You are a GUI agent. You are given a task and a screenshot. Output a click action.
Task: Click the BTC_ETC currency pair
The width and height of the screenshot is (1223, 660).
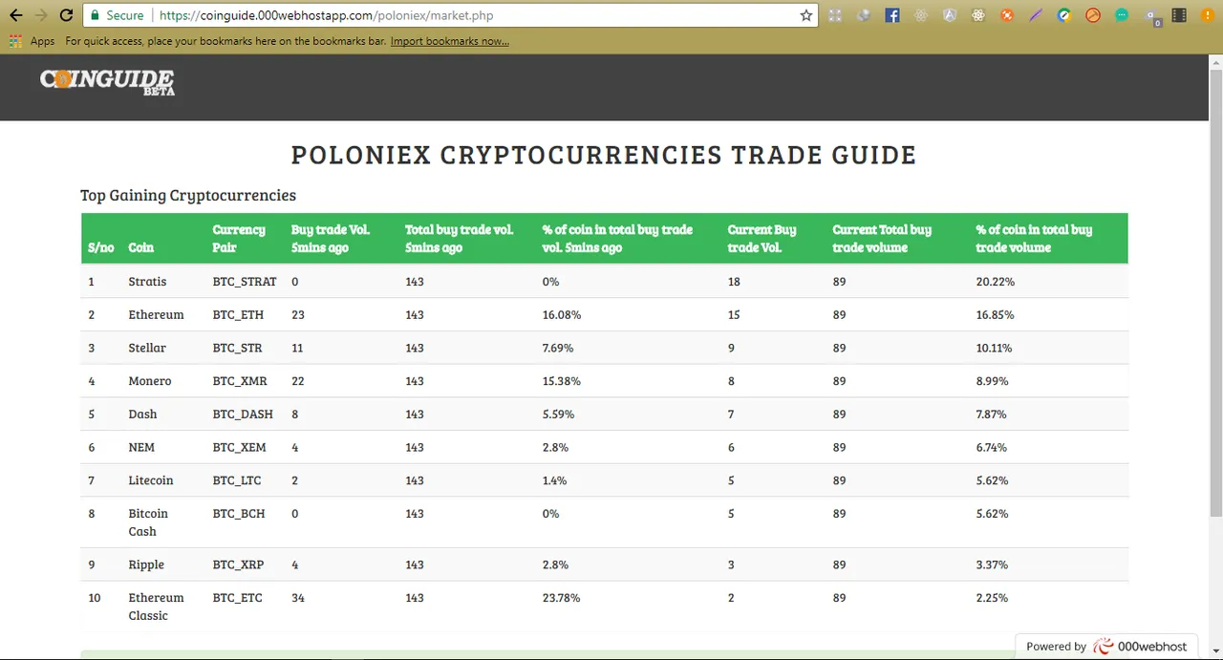[x=237, y=598]
